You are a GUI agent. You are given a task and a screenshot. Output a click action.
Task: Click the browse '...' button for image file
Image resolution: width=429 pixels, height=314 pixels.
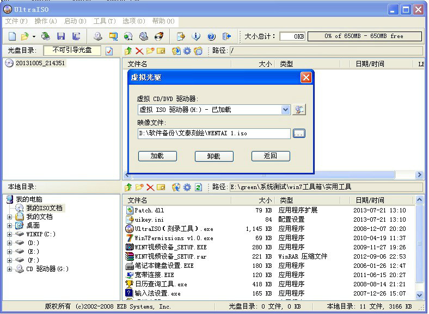(299, 134)
